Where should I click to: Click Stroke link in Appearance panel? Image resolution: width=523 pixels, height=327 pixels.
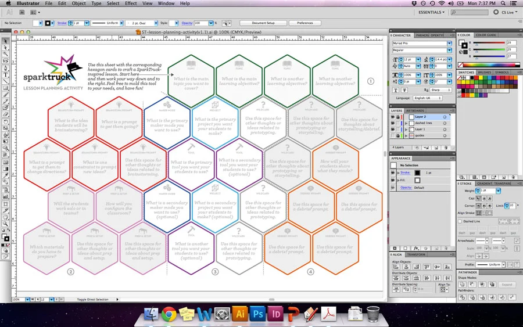tap(405, 173)
